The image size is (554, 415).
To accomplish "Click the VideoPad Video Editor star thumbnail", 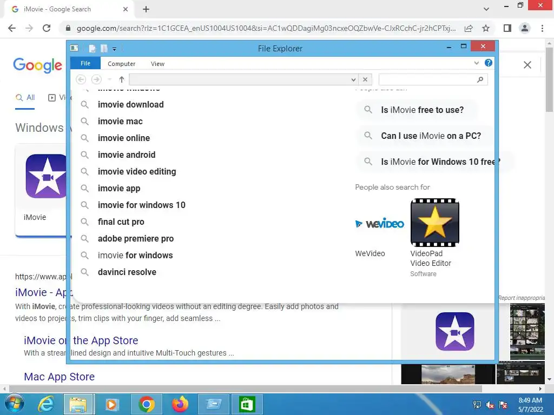I will (434, 223).
